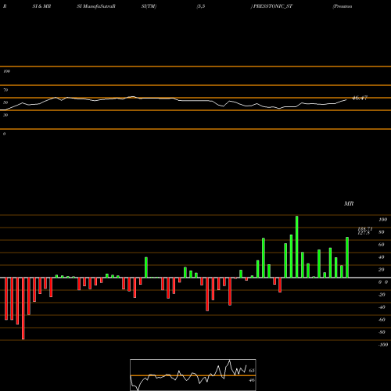Click the 'SI & MR' header label

click(41, 6)
